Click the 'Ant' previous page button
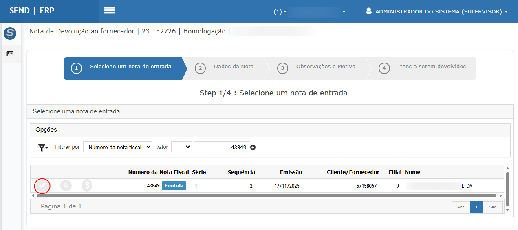The image size is (518, 230). [461, 207]
